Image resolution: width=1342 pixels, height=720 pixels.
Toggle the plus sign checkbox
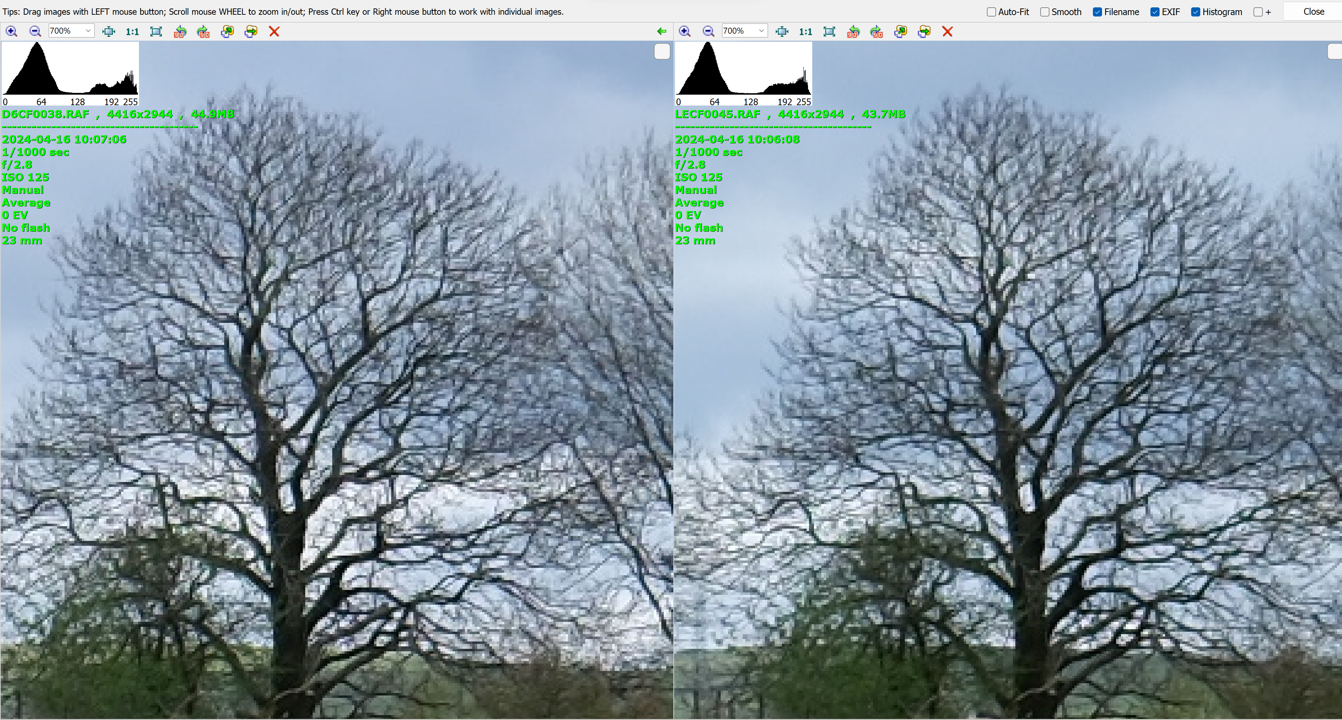coord(1258,12)
